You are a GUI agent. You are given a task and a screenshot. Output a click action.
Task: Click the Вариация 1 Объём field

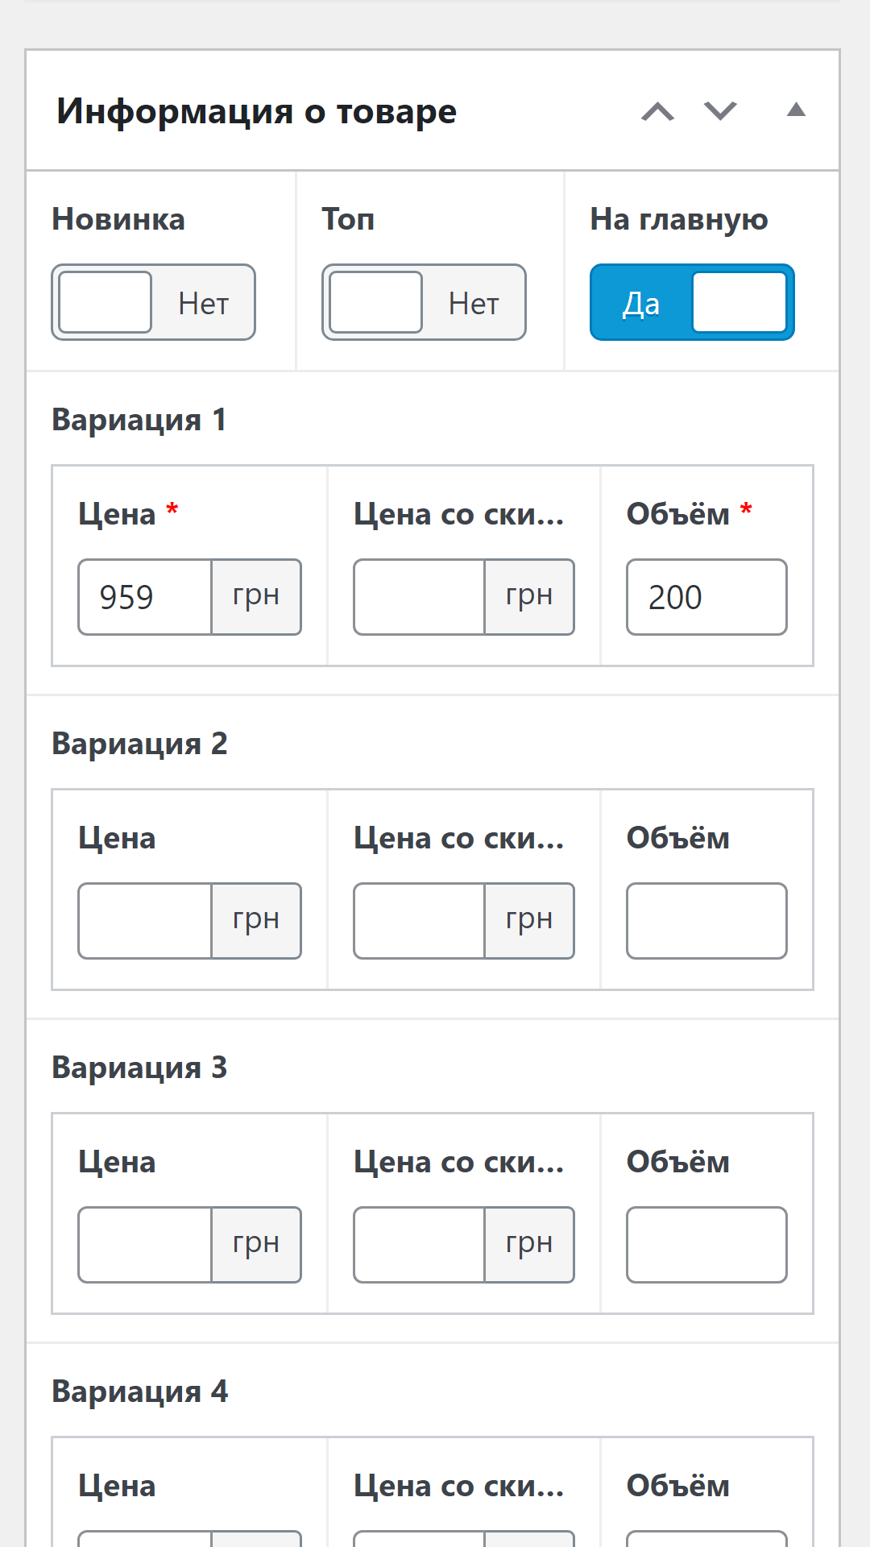(x=706, y=597)
